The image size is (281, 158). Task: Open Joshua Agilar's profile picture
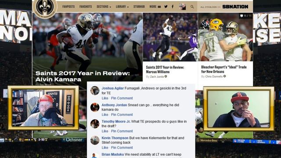point(95,90)
